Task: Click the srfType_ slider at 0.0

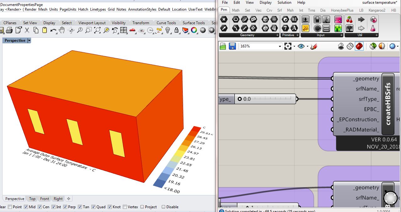Action: (x=265, y=99)
